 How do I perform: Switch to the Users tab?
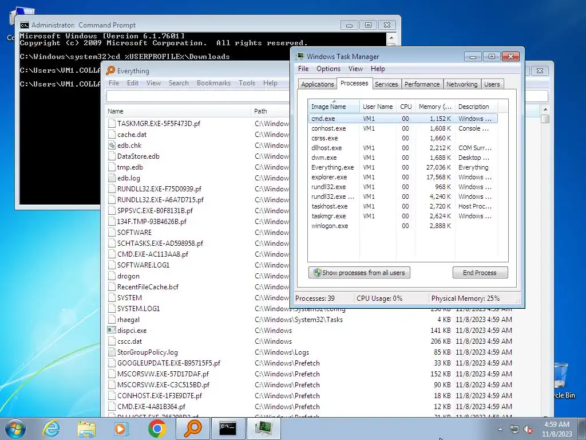[492, 84]
